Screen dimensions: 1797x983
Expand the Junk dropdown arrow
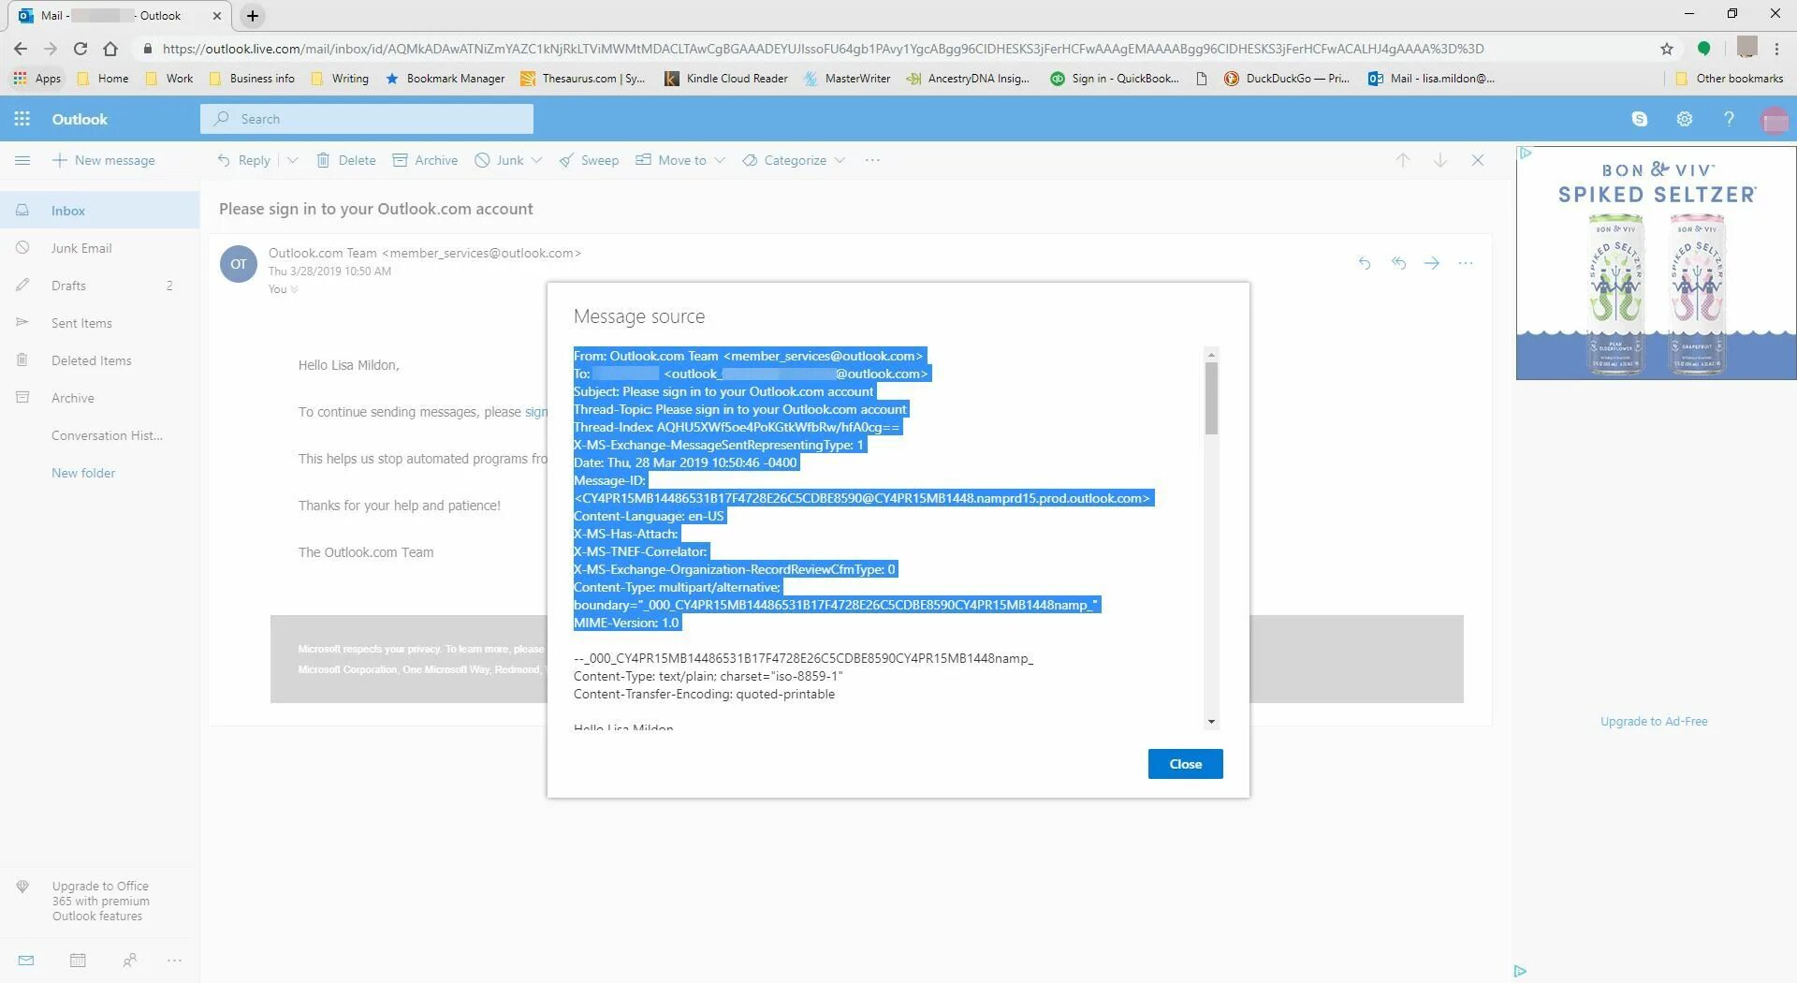click(x=536, y=160)
